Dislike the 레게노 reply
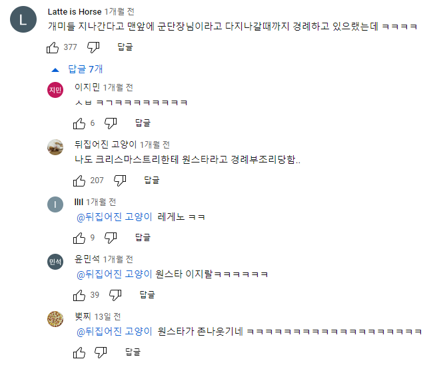This screenshot has height=365, width=439. coord(111,237)
